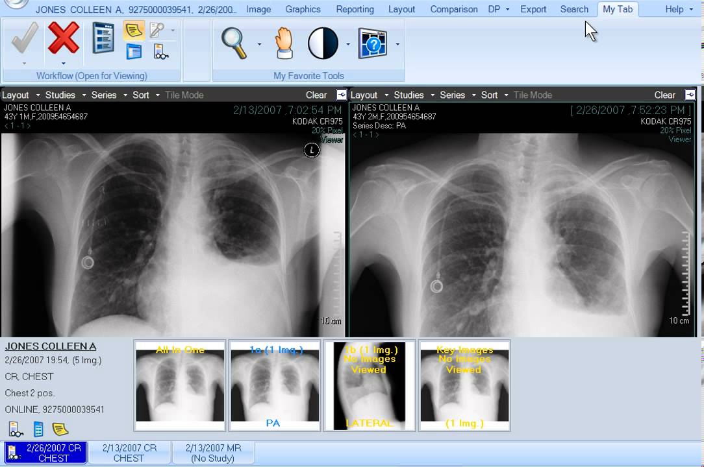Click the grey checkmark approve workflow icon
The image size is (704, 467).
pyautogui.click(x=25, y=38)
